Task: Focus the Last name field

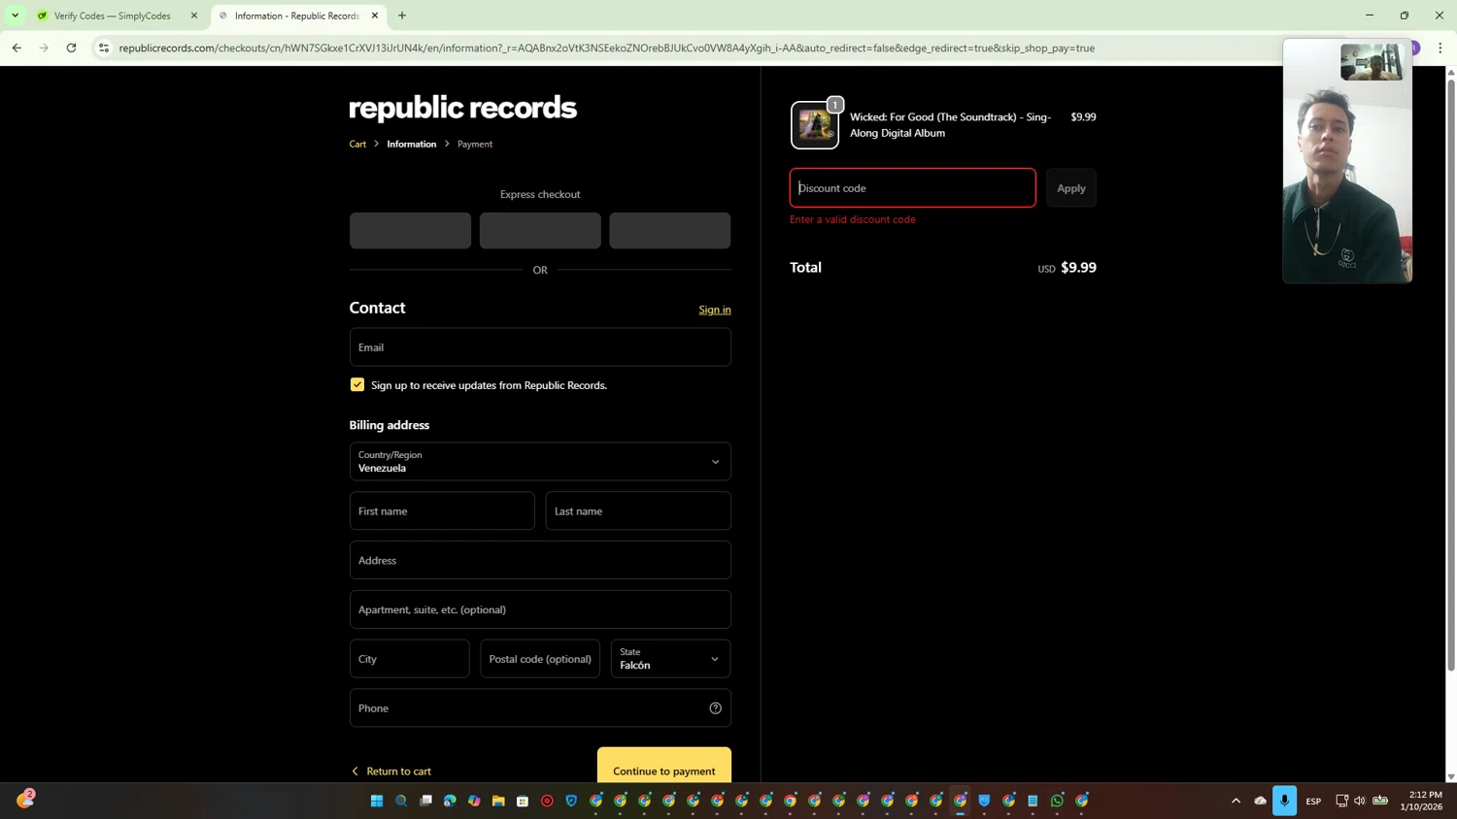Action: point(638,511)
